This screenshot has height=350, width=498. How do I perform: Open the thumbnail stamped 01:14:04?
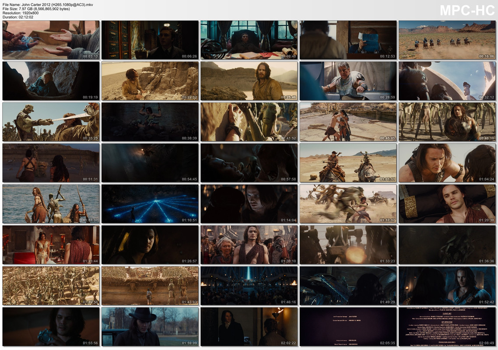(x=249, y=204)
